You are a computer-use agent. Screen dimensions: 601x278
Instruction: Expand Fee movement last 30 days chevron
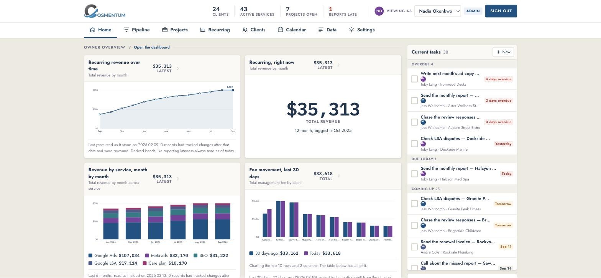[339, 176]
